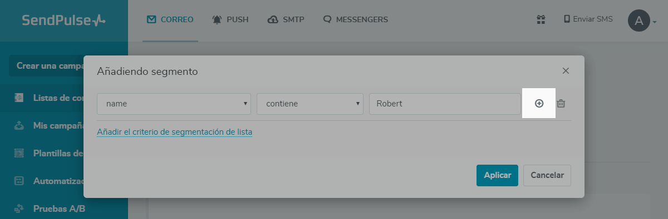Add a condition with the plus icon
This screenshot has height=219, width=668.
(539, 104)
